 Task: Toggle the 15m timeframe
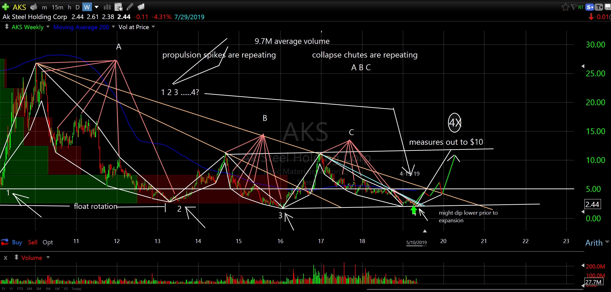click(x=57, y=7)
